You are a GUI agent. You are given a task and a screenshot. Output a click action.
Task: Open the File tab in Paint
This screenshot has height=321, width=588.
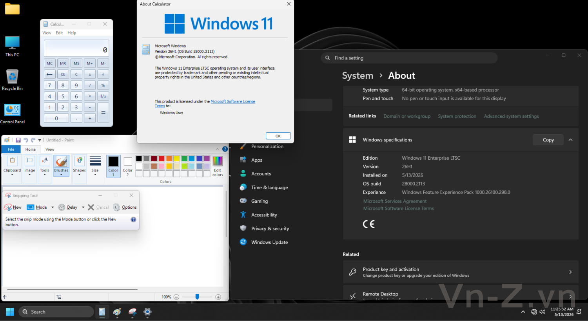click(x=11, y=150)
